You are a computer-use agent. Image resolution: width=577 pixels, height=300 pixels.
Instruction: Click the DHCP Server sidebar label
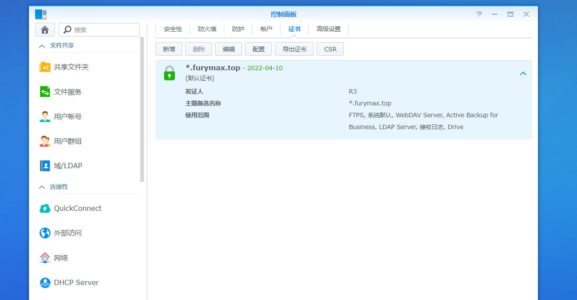point(76,282)
